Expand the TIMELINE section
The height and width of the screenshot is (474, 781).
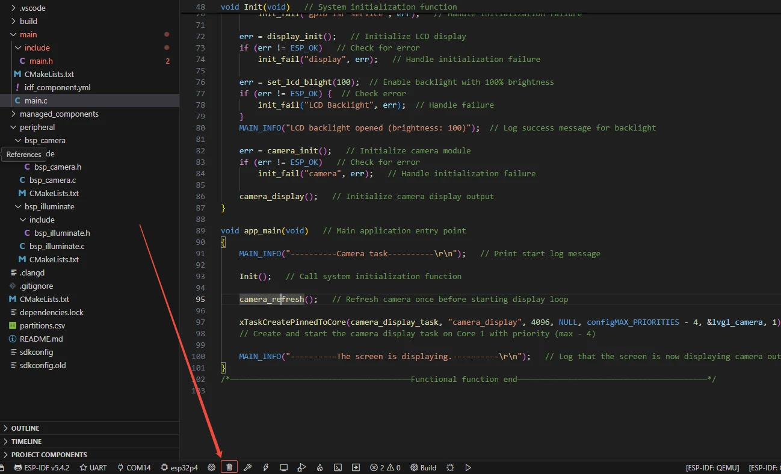coord(26,442)
